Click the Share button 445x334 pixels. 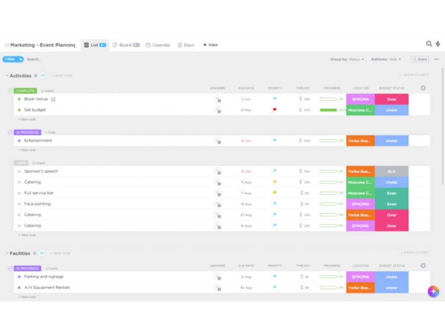pyautogui.click(x=420, y=59)
